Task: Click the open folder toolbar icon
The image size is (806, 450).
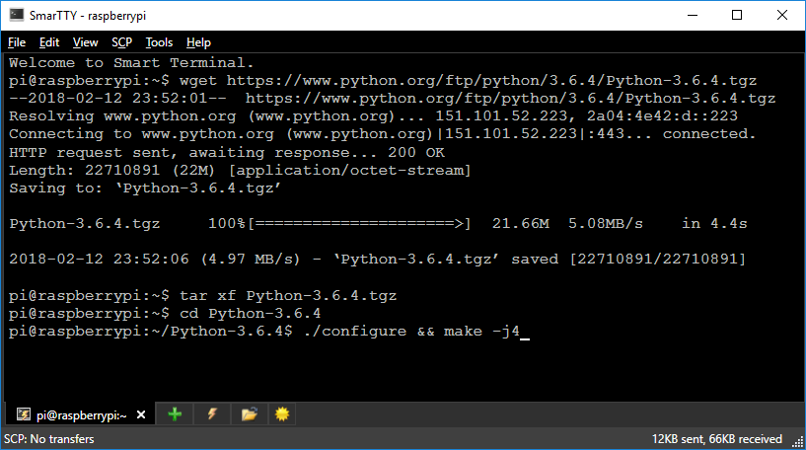Action: tap(250, 414)
